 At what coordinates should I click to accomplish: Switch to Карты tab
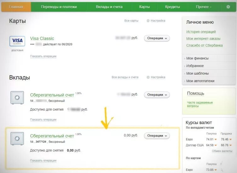[x=144, y=7]
